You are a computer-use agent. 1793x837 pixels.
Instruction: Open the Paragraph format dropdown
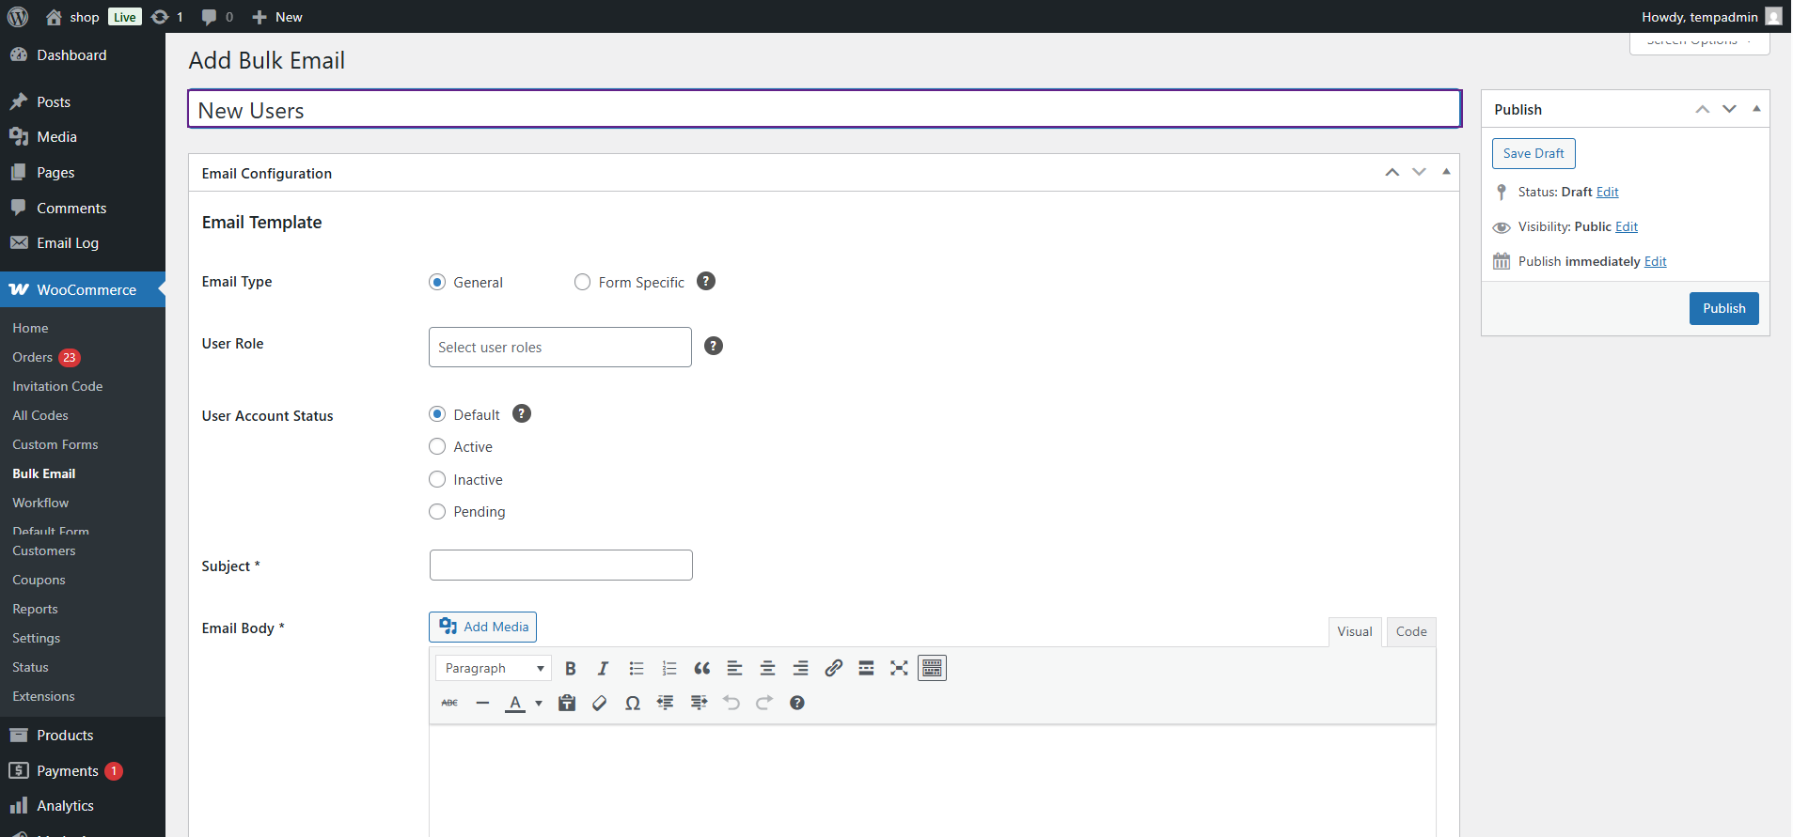[x=494, y=669]
